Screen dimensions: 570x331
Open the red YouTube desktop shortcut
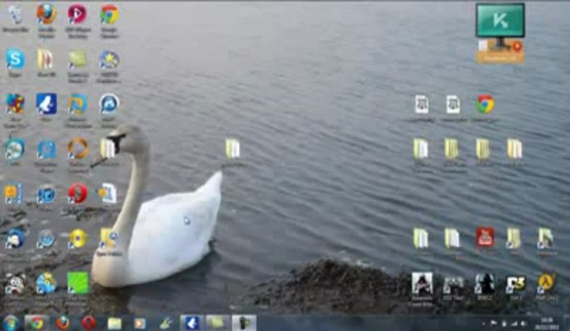485,237
